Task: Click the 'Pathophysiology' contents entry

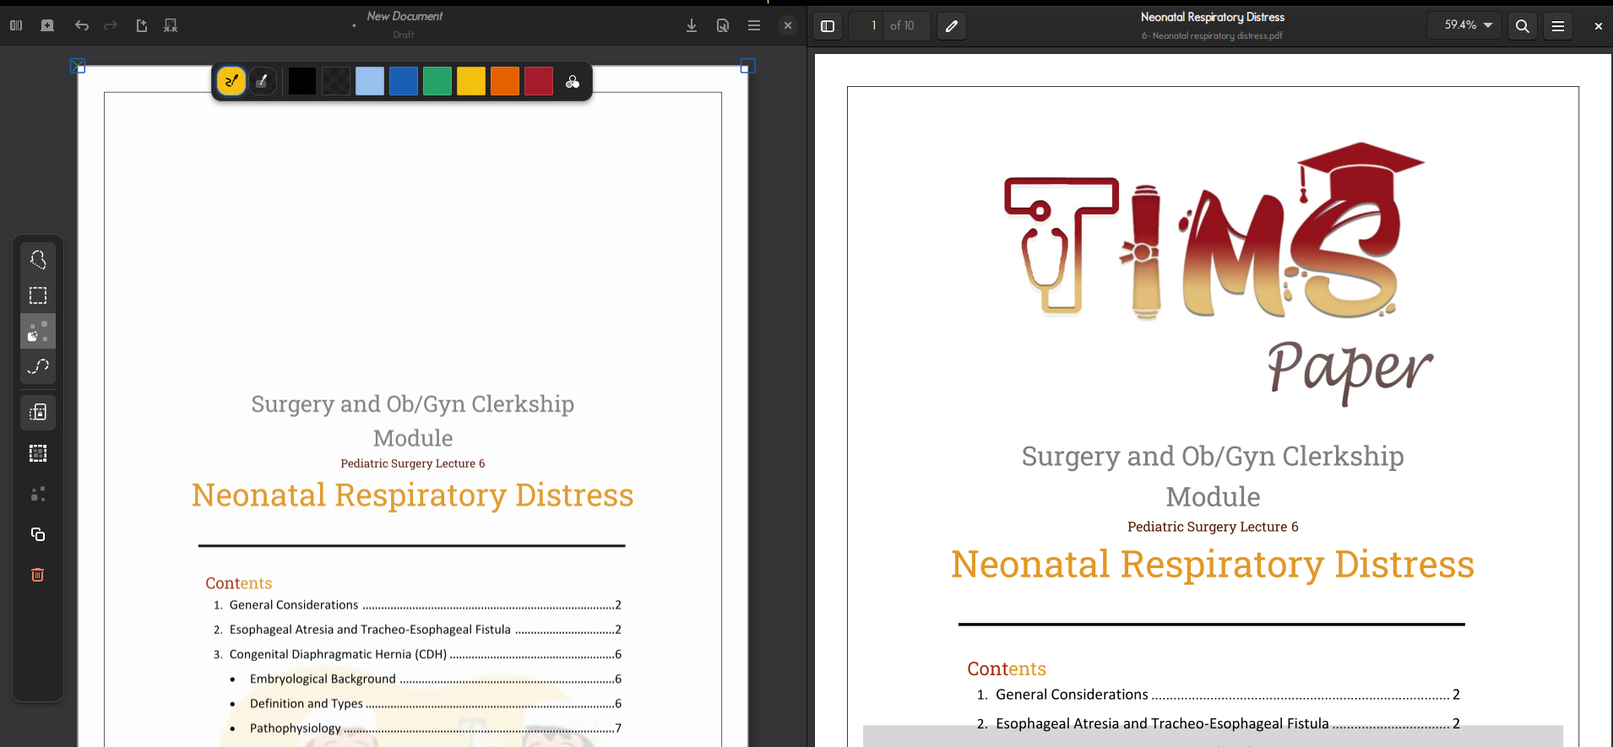Action: 296,728
